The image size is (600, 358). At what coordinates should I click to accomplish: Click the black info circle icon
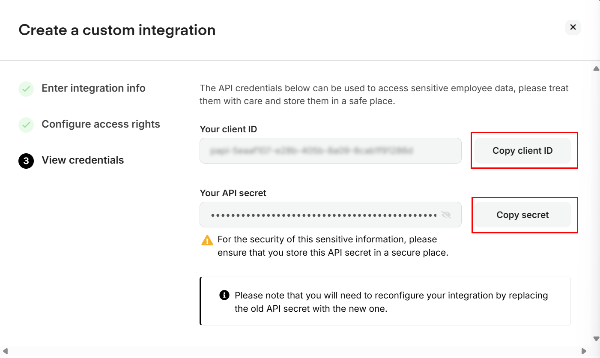point(224,295)
